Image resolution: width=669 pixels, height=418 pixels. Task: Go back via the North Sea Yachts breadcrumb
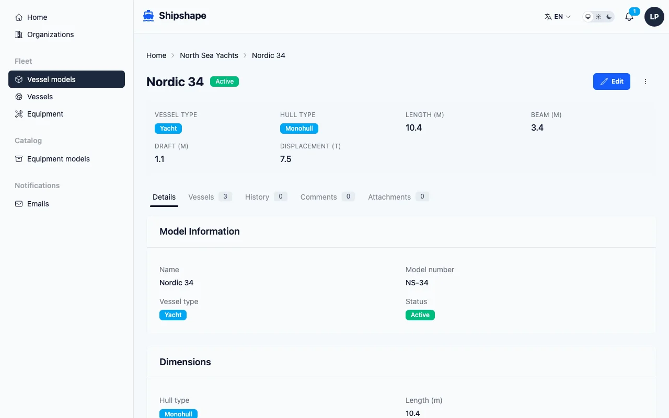(x=209, y=55)
